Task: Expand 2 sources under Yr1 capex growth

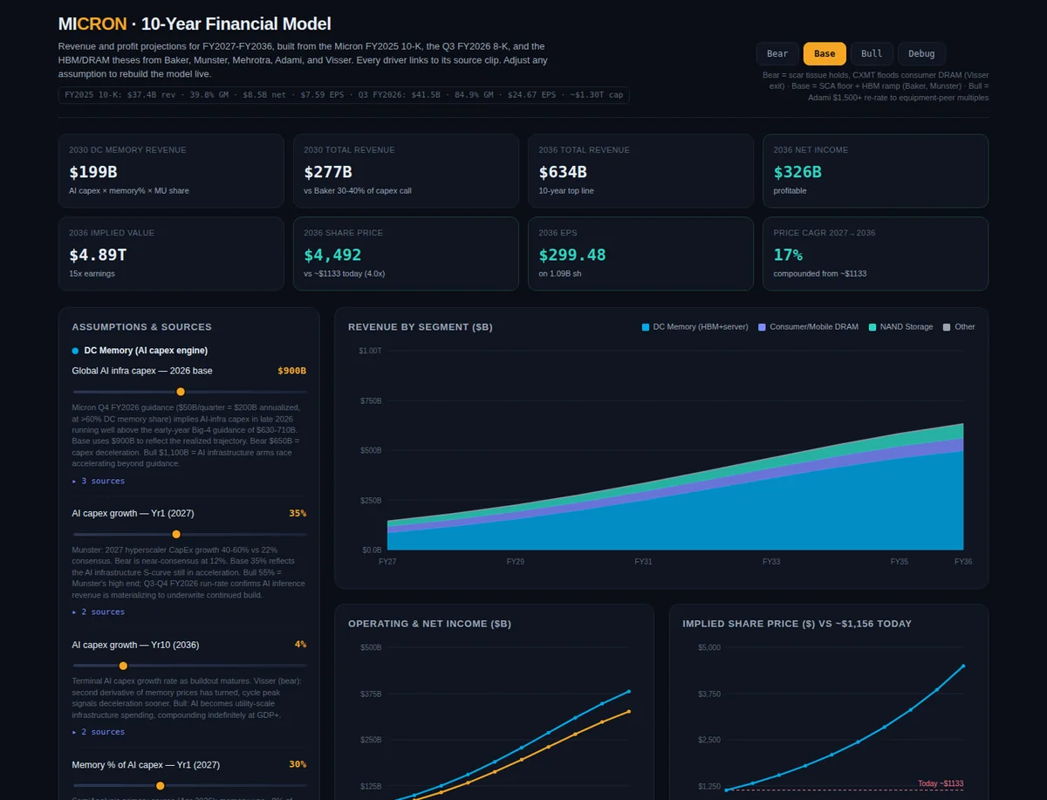Action: 99,612
